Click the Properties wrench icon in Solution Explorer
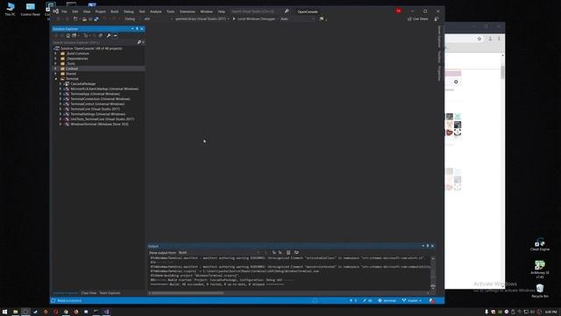The height and width of the screenshot is (316, 561). (109, 35)
